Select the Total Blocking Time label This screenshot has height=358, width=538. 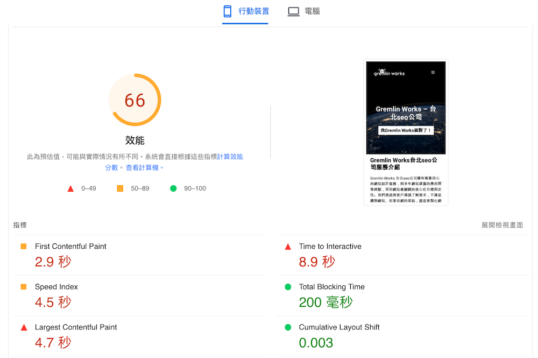click(332, 287)
